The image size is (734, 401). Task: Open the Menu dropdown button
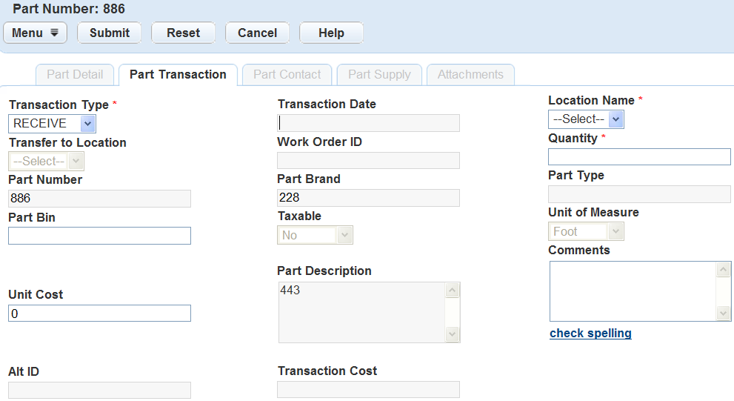(x=35, y=33)
